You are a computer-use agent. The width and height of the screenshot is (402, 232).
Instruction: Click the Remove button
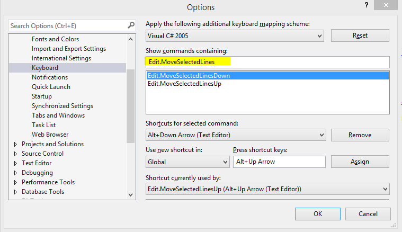point(360,135)
